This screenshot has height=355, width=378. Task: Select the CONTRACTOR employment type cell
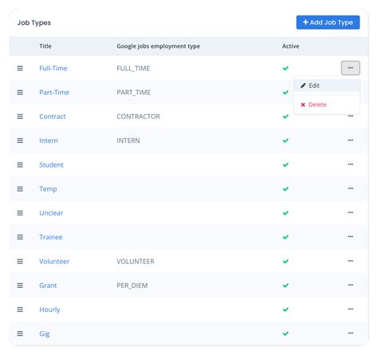pos(138,116)
